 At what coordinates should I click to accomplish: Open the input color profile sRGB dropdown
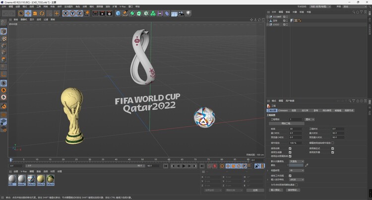click(x=297, y=180)
